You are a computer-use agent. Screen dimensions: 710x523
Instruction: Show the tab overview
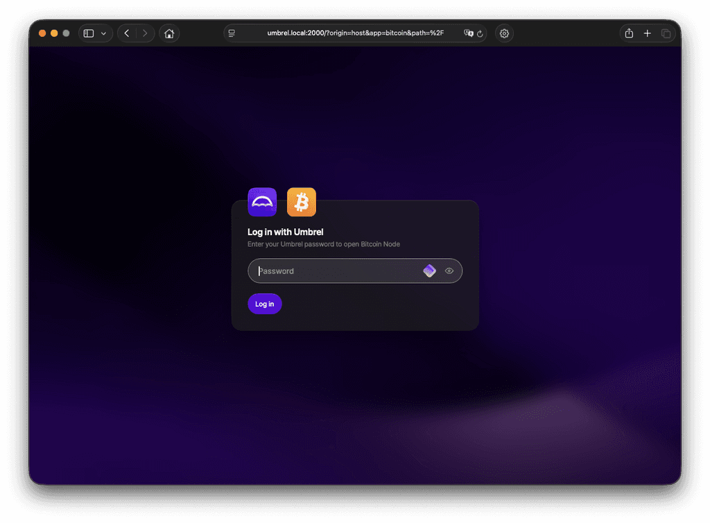[666, 33]
